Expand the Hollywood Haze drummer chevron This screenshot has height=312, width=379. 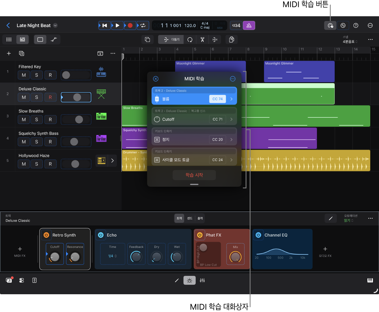112,161
